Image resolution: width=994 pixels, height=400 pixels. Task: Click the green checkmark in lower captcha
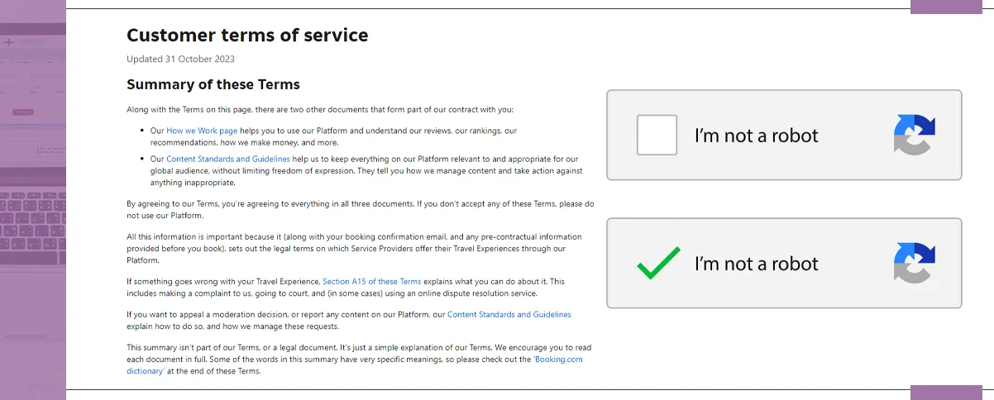(658, 263)
